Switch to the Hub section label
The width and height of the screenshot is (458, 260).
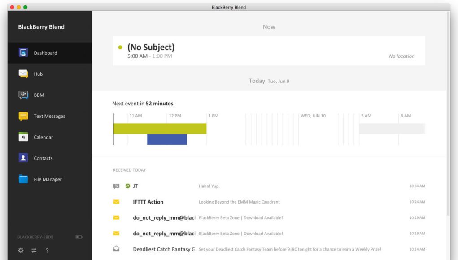point(38,74)
